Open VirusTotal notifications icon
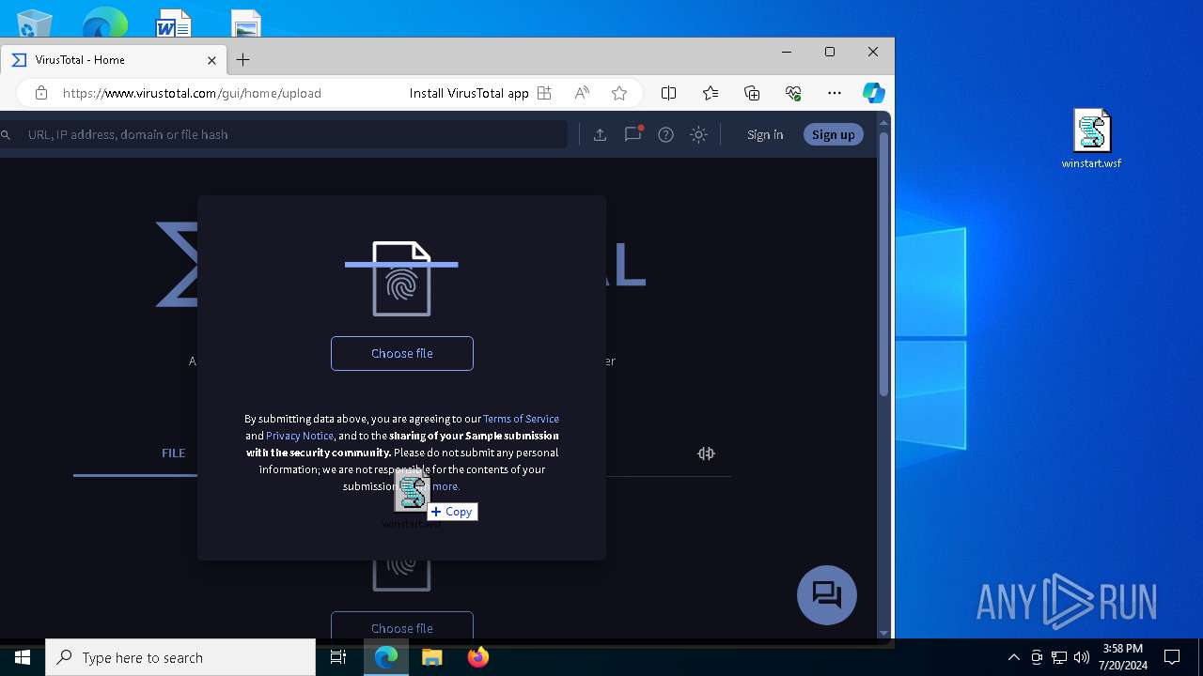 click(633, 134)
